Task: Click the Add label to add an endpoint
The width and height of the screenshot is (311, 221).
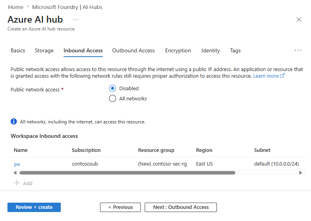Action: (27, 183)
